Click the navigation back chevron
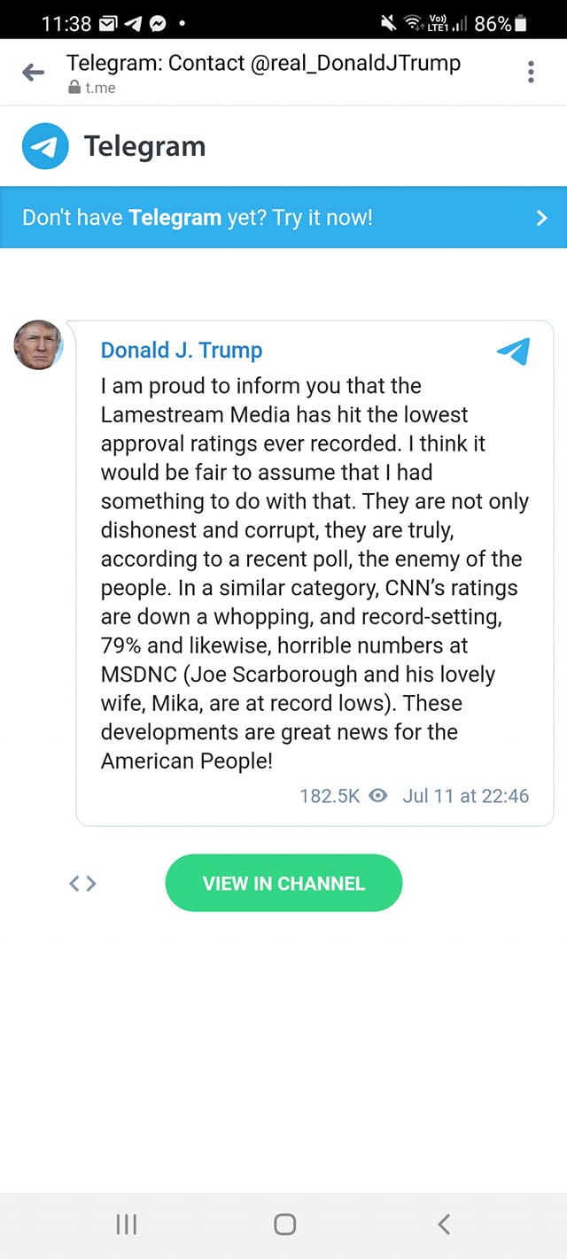This screenshot has height=1259, width=567. click(444, 1224)
